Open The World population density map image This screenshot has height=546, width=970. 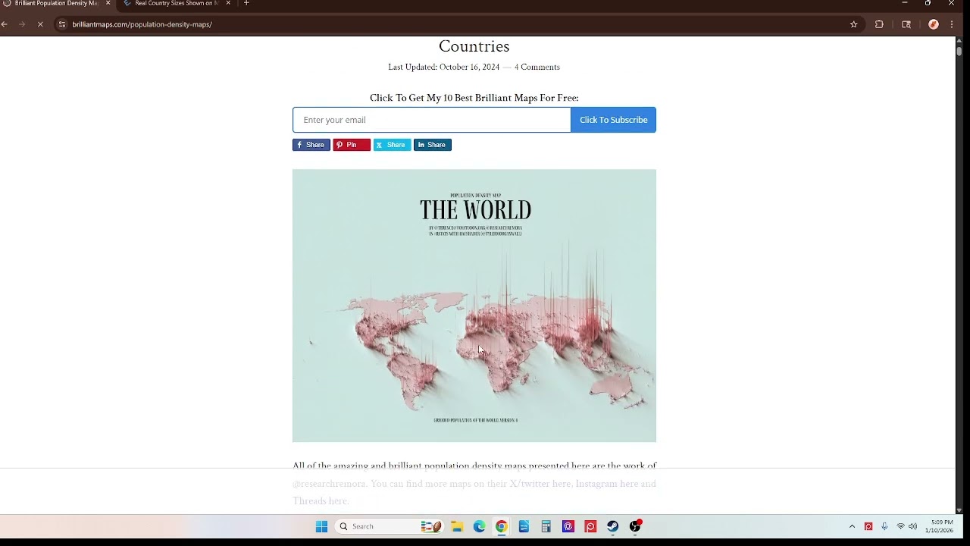coord(474,306)
